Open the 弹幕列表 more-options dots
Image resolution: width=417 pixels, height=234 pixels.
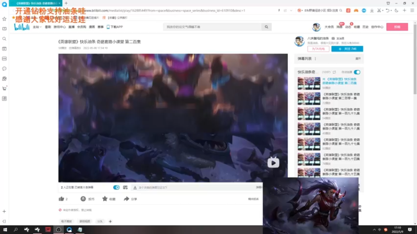(x=315, y=59)
